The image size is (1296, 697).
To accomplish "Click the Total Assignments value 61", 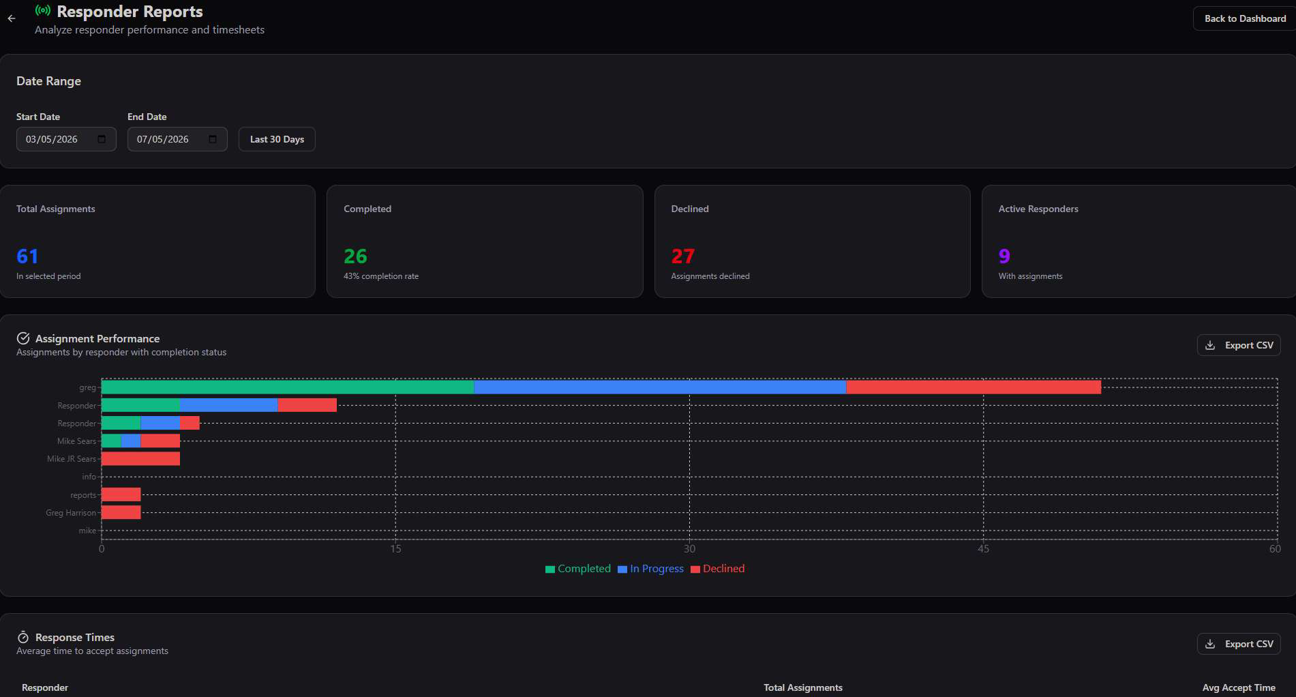I will (27, 256).
